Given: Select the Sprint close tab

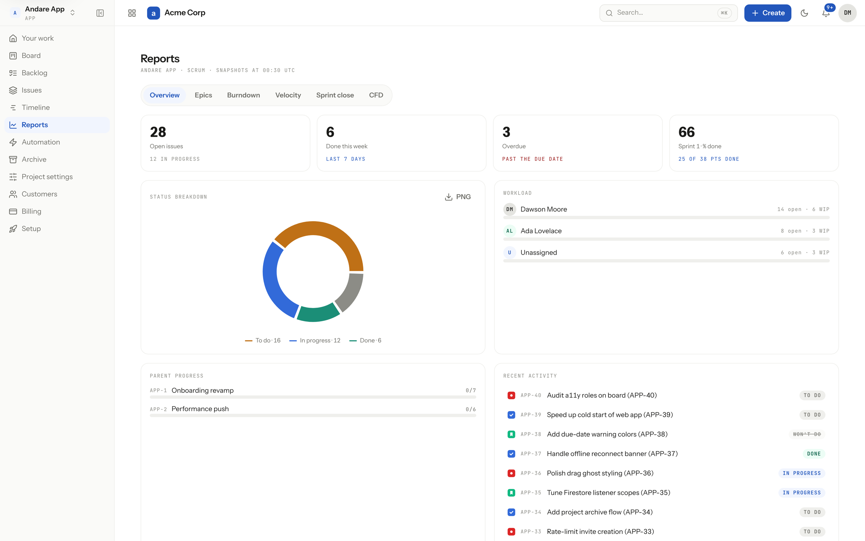Looking at the screenshot, I should (x=335, y=95).
